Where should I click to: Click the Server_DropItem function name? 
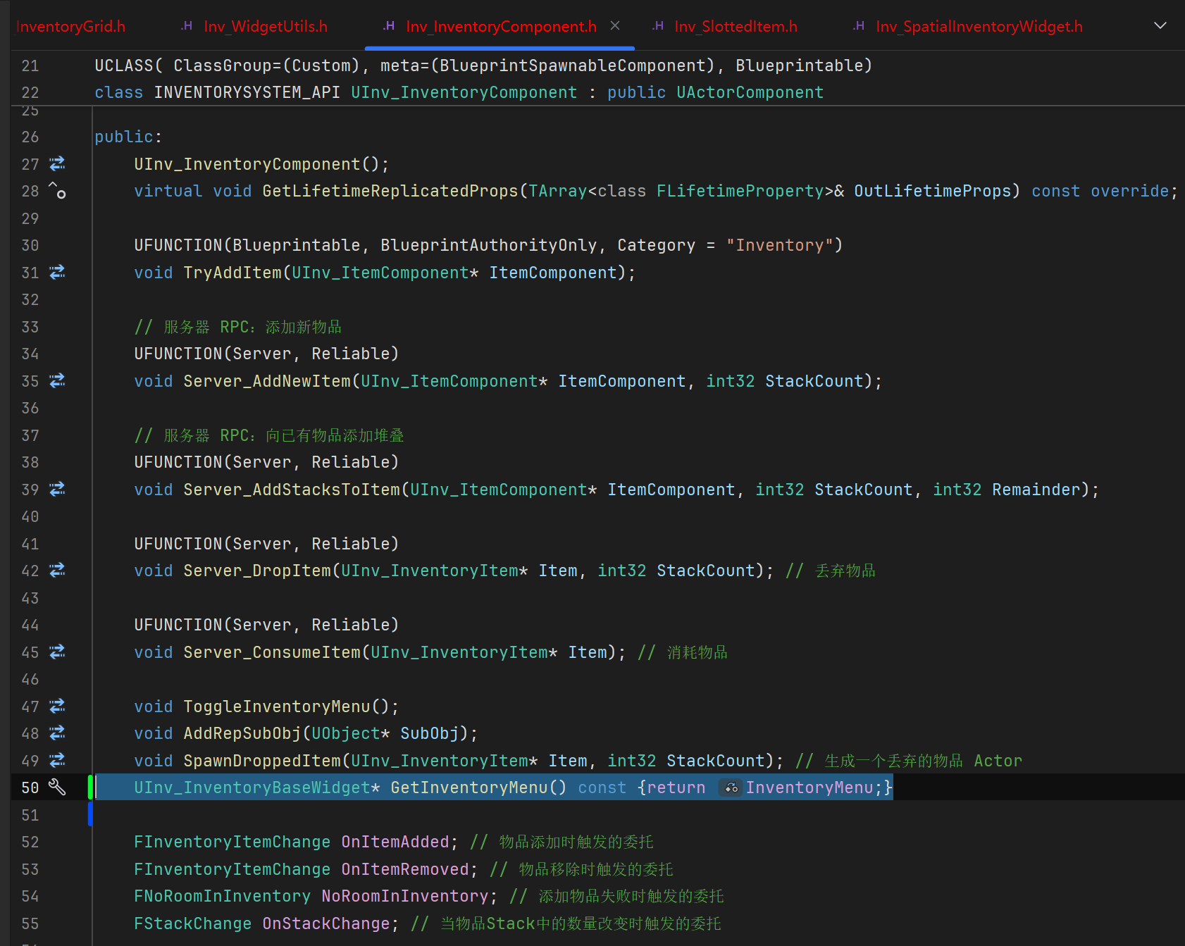[x=257, y=571]
